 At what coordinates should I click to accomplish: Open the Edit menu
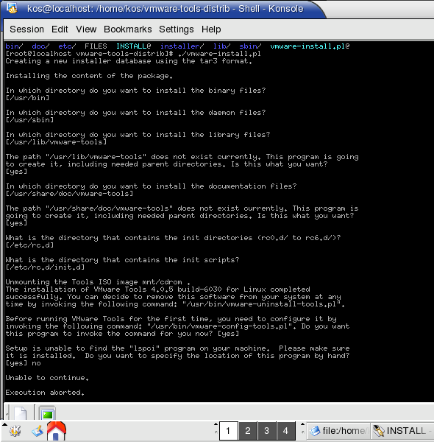pyautogui.click(x=60, y=29)
